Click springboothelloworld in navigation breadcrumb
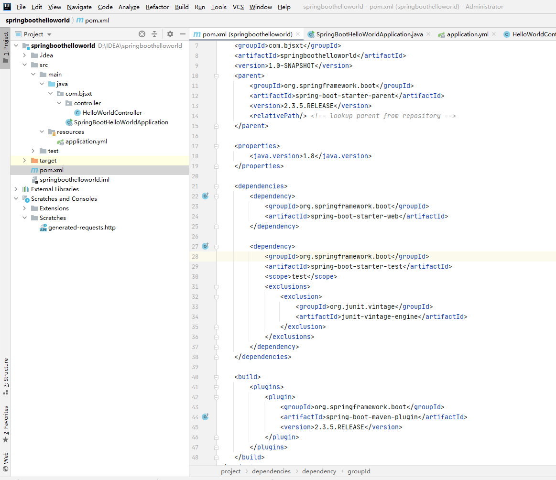Viewport: 556px width, 480px height. pyautogui.click(x=38, y=20)
